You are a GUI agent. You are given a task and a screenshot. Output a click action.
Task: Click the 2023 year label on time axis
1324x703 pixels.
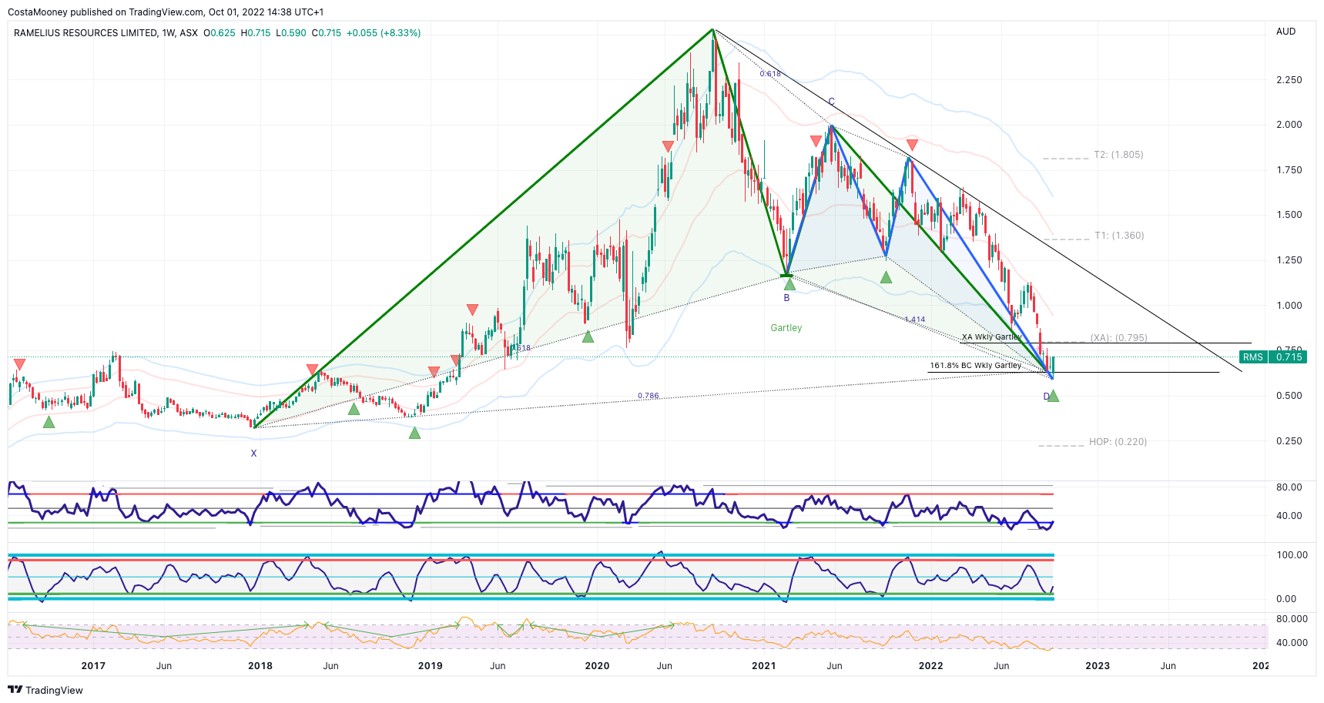pyautogui.click(x=1098, y=666)
